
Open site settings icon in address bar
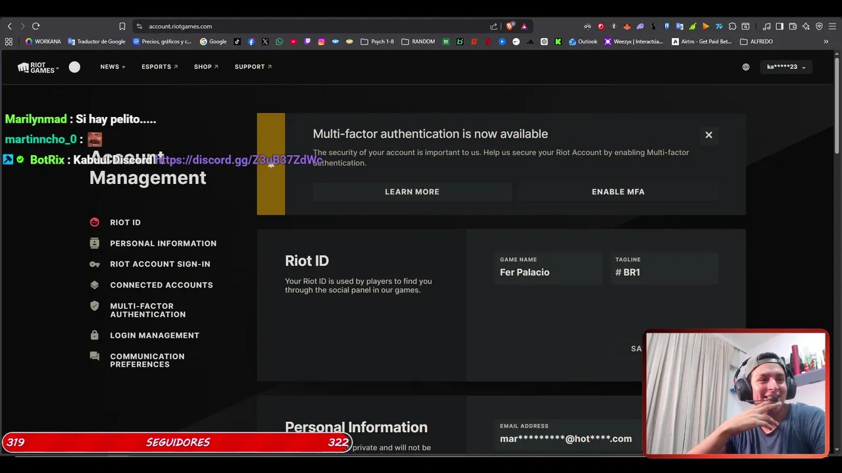[x=139, y=26]
